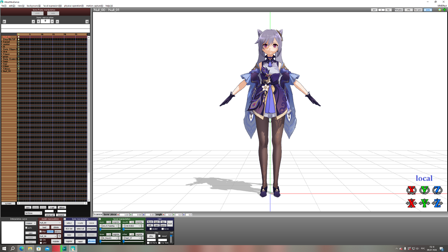The image size is (448, 252).
Task: Expand the Body (Upper) bone group
Action: coord(2,49)
